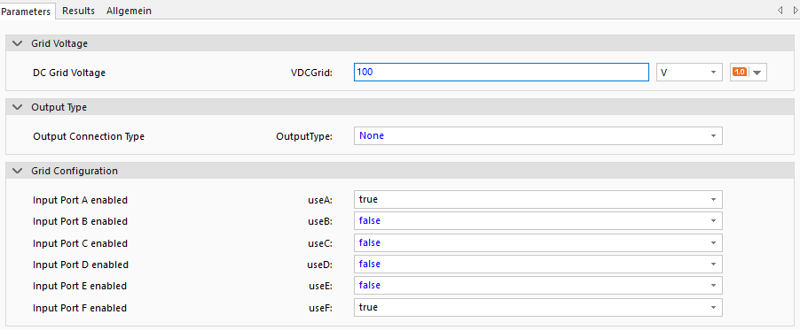Click the Input Port E enabled label

(80, 286)
